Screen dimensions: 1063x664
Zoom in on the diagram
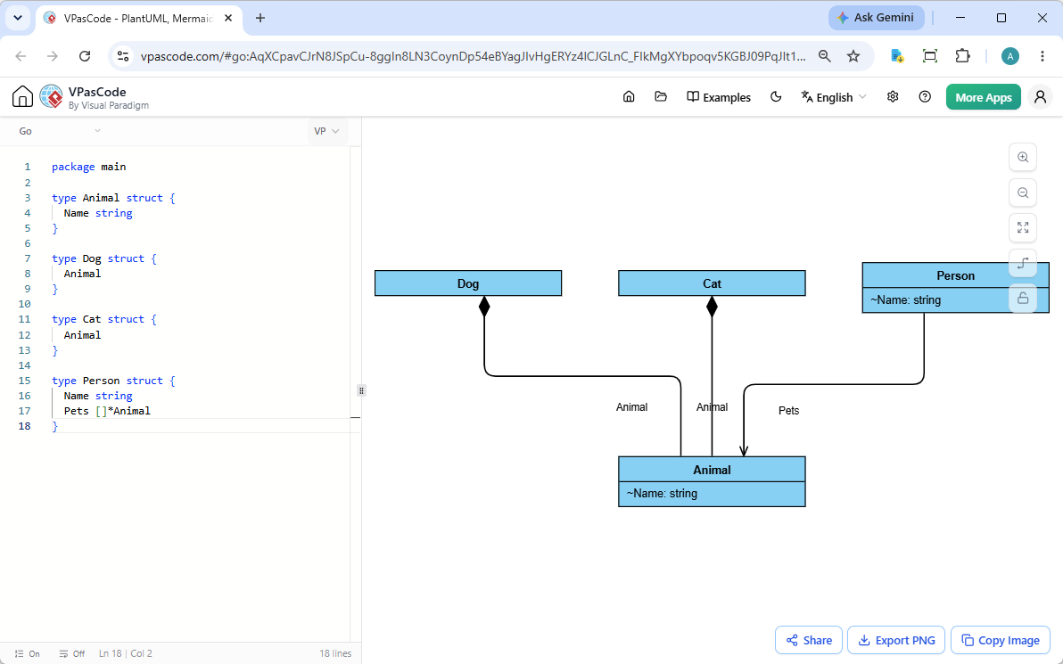1023,157
